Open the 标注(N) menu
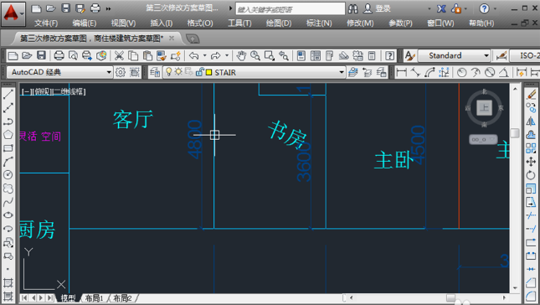The width and height of the screenshot is (540, 305). tap(319, 23)
